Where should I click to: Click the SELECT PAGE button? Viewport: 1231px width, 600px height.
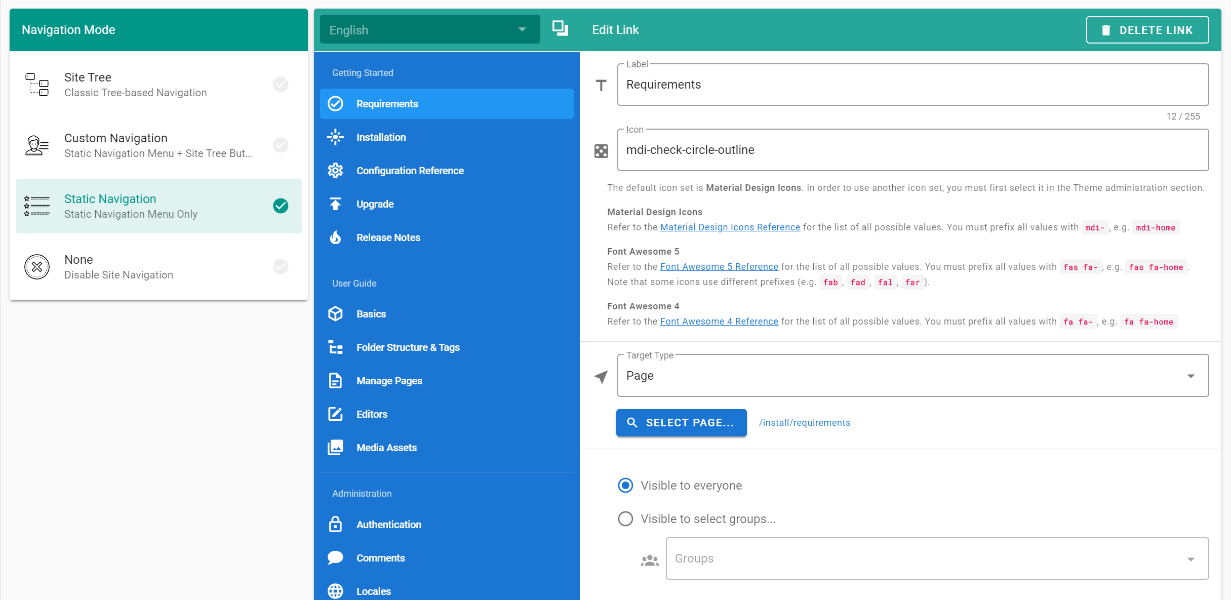point(681,422)
